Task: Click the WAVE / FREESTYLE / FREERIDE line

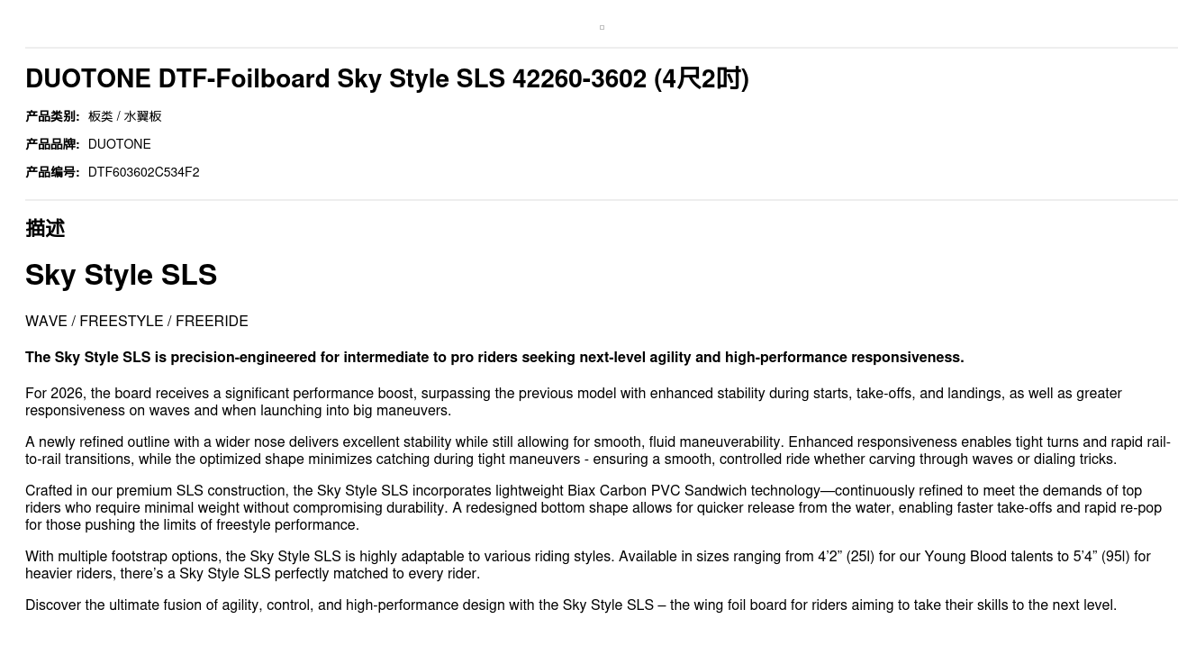Action: pos(137,322)
